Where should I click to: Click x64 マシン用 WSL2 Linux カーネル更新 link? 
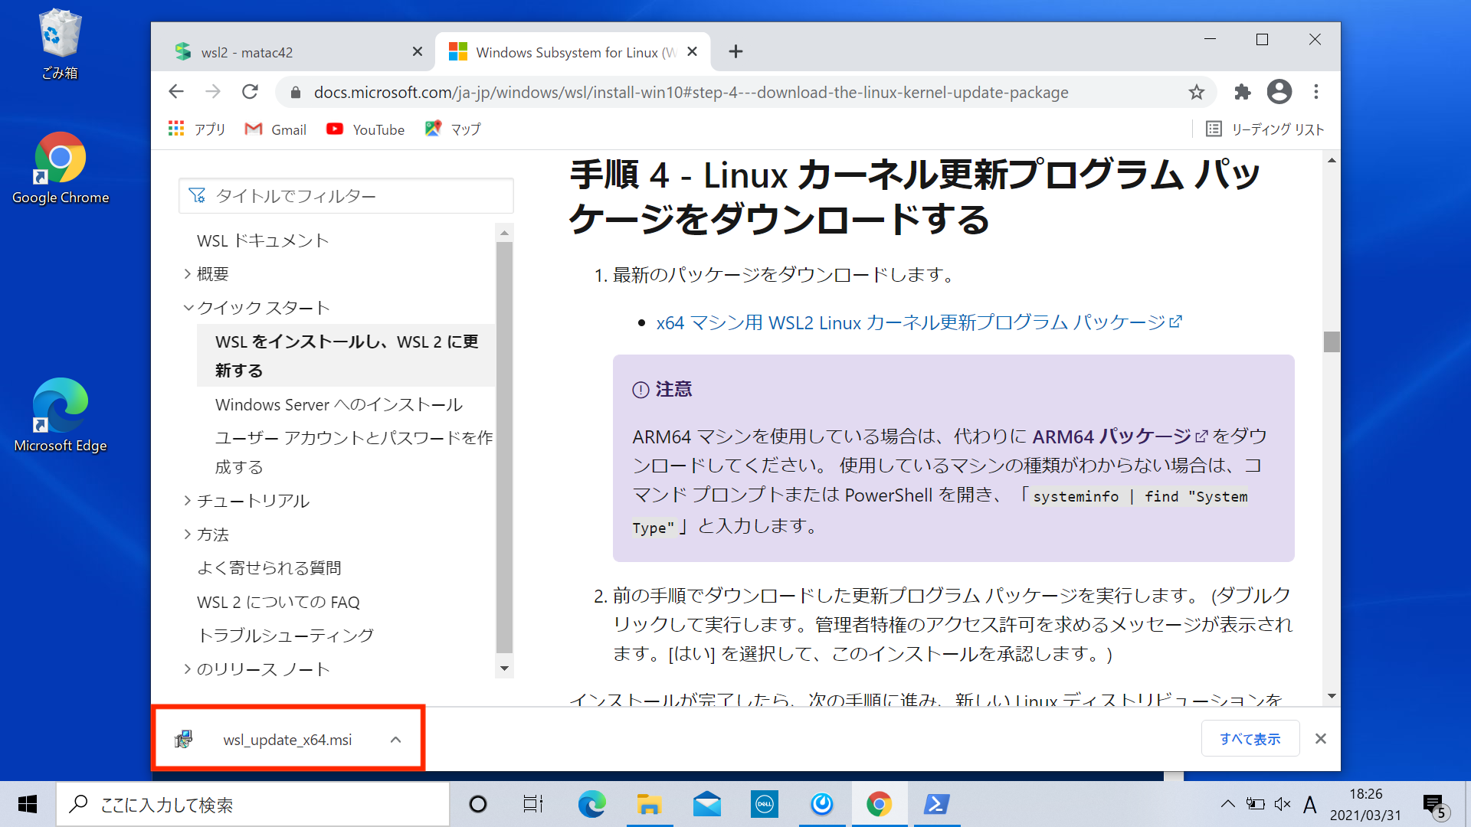(x=919, y=322)
